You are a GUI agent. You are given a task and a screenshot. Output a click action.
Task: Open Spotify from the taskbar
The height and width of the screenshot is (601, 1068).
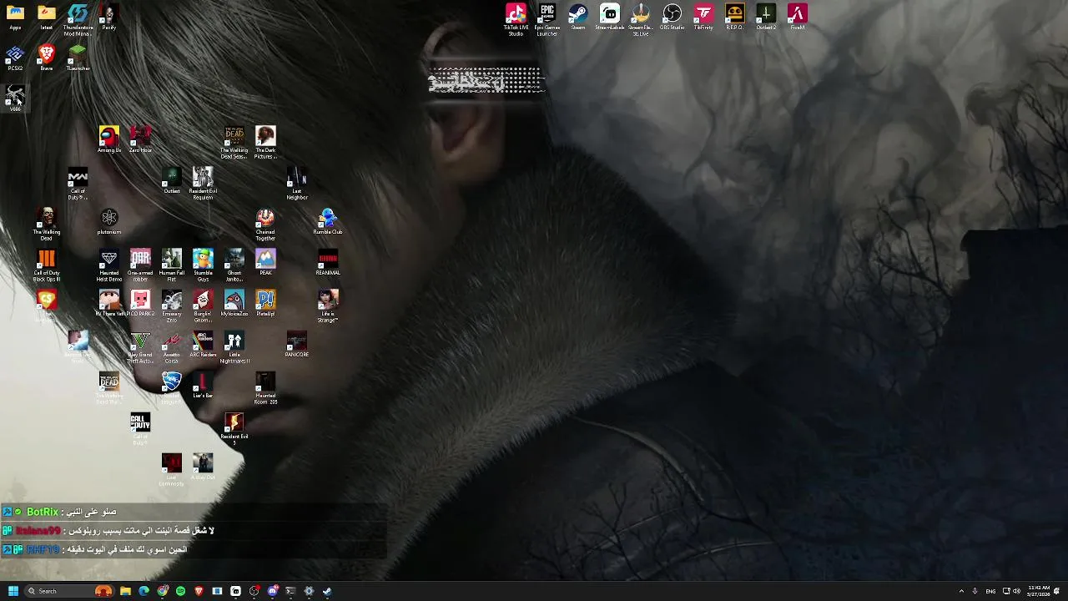pos(180,591)
